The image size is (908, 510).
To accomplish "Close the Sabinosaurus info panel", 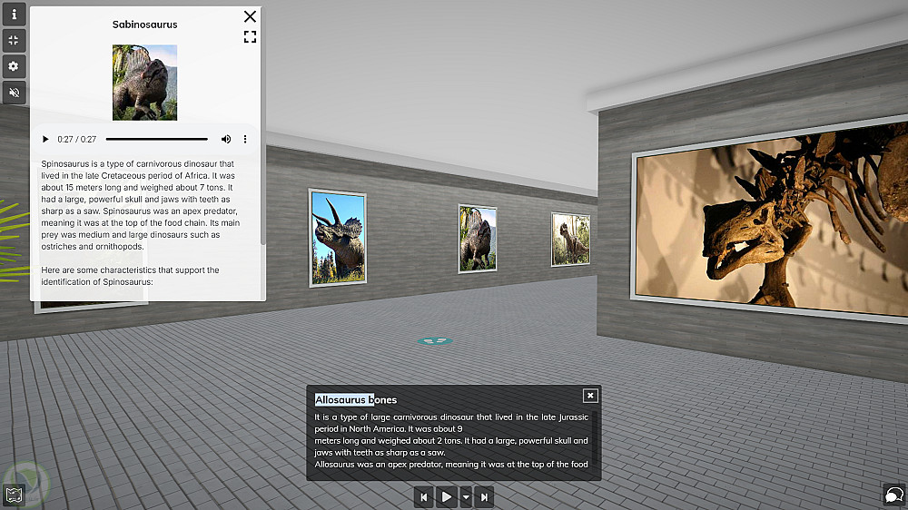I will click(x=251, y=16).
